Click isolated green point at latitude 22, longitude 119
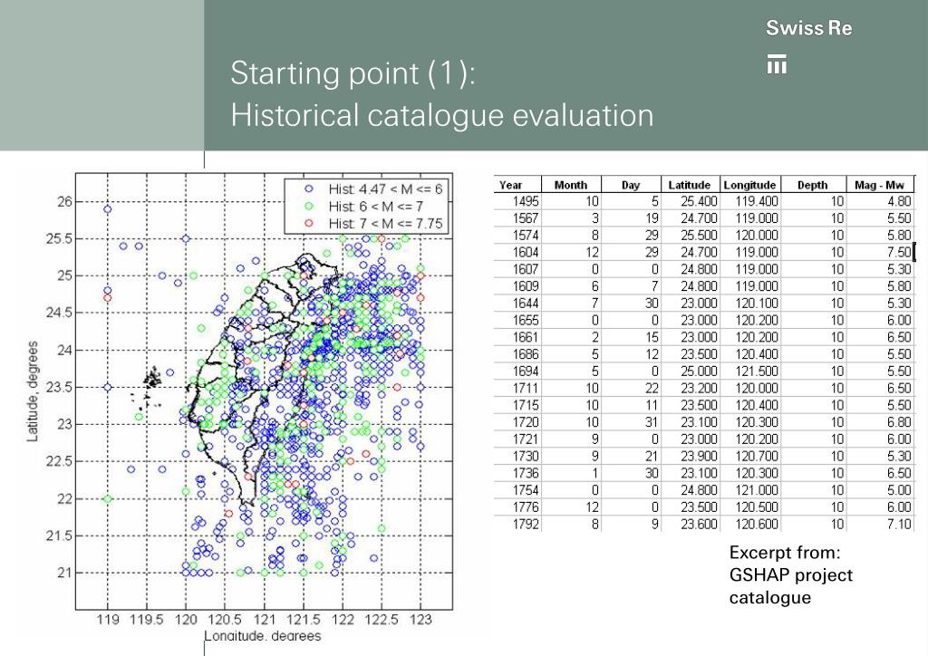Viewport: 928px width, 656px height. pos(107,499)
